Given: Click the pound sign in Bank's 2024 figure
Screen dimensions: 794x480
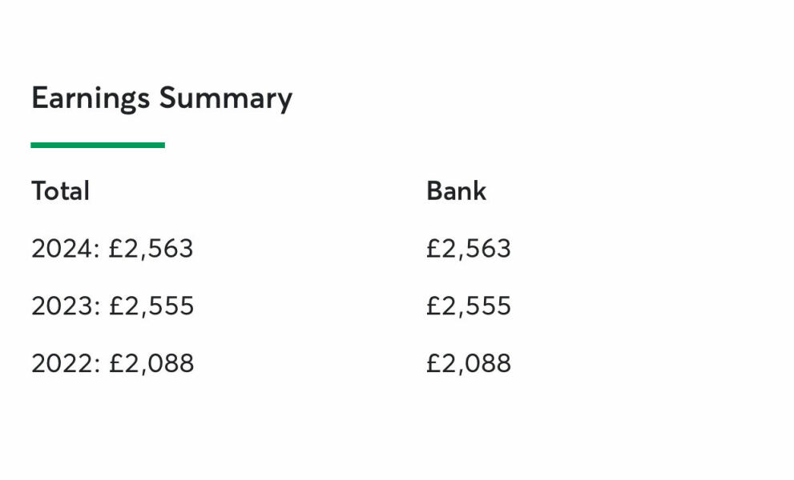Looking at the screenshot, I should pyautogui.click(x=433, y=249).
